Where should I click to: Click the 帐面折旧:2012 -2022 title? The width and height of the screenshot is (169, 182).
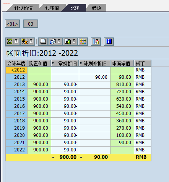(42, 53)
